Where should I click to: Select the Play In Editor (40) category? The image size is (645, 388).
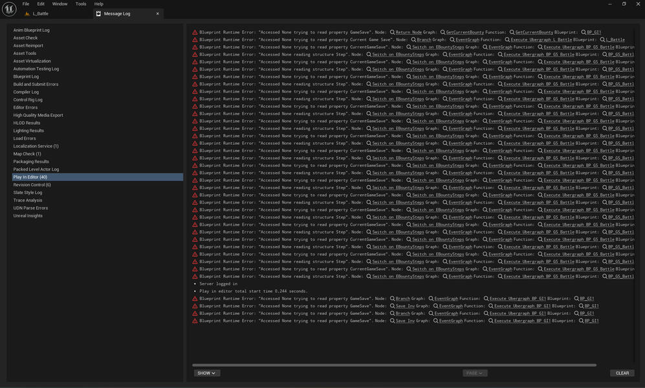30,177
